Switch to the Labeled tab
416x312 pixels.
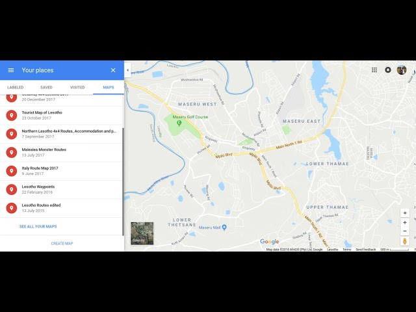(16, 87)
